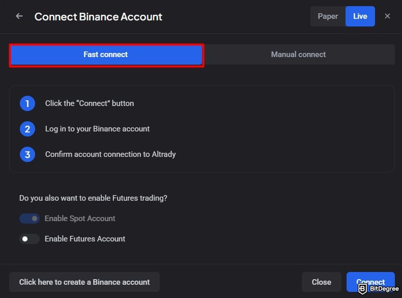
Task: Click the 'Connect Binance Account' title
Action: click(98, 17)
